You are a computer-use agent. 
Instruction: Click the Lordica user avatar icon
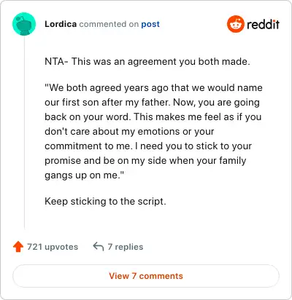(24, 24)
